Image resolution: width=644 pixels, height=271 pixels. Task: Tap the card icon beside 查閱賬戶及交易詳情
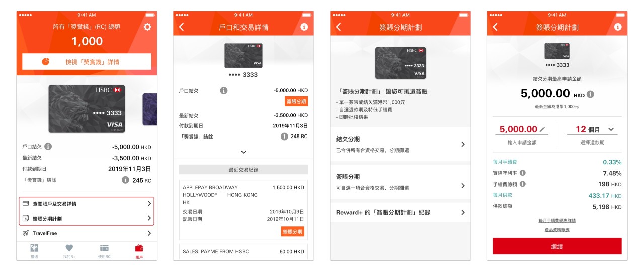pos(26,204)
